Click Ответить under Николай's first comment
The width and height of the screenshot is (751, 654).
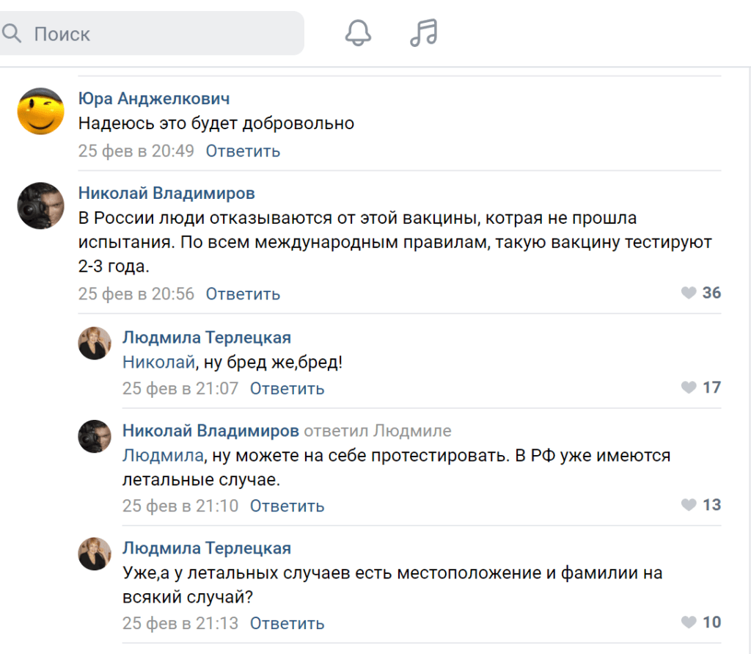pyautogui.click(x=243, y=293)
